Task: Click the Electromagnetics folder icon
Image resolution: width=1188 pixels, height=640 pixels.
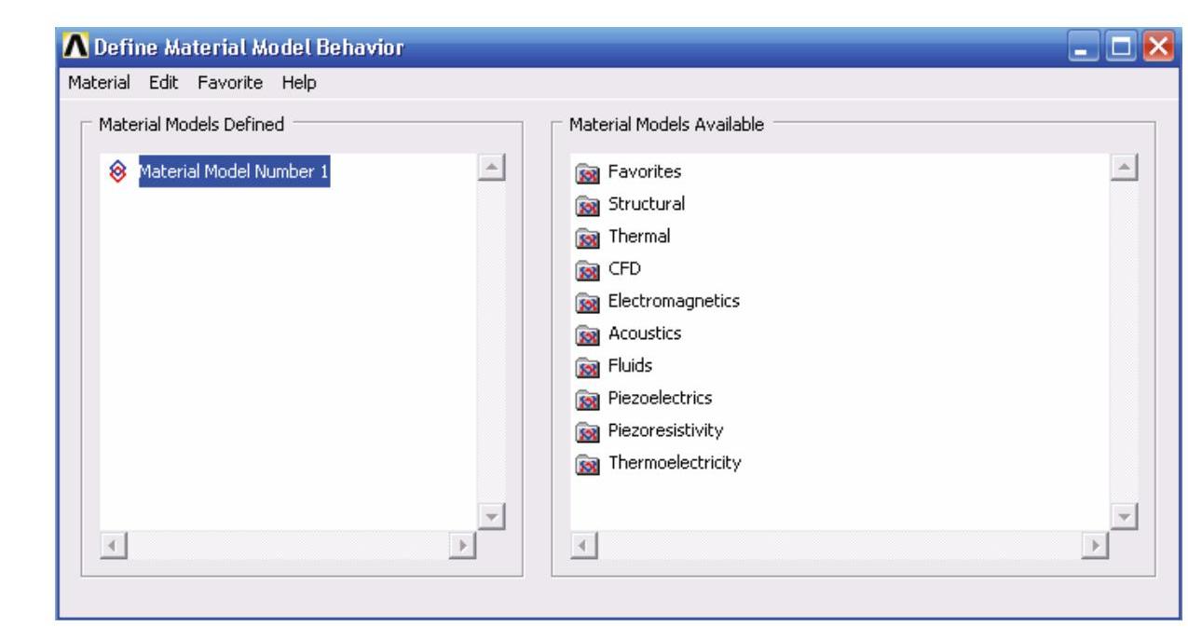Action: point(588,302)
